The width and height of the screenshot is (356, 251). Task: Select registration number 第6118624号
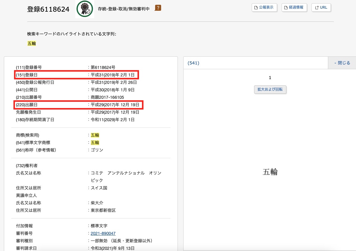coord(103,67)
